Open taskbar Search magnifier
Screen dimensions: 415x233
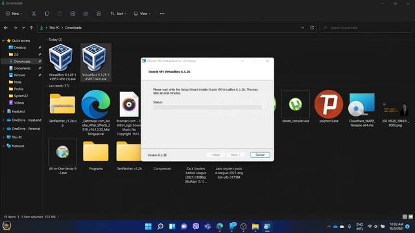[x=160, y=227]
